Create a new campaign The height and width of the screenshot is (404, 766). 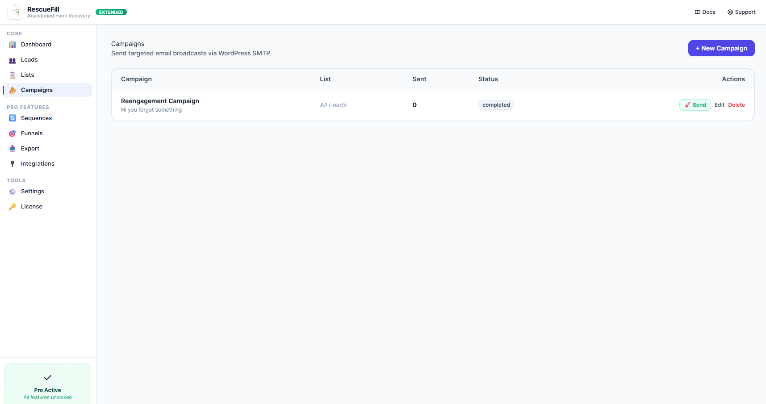721,48
